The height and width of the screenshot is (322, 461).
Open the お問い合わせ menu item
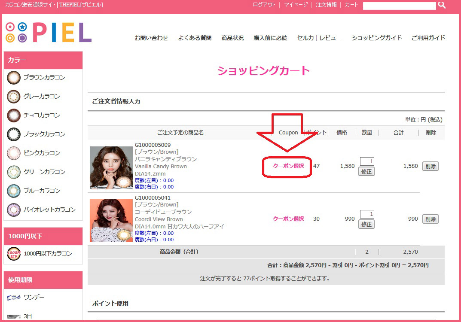click(x=151, y=38)
